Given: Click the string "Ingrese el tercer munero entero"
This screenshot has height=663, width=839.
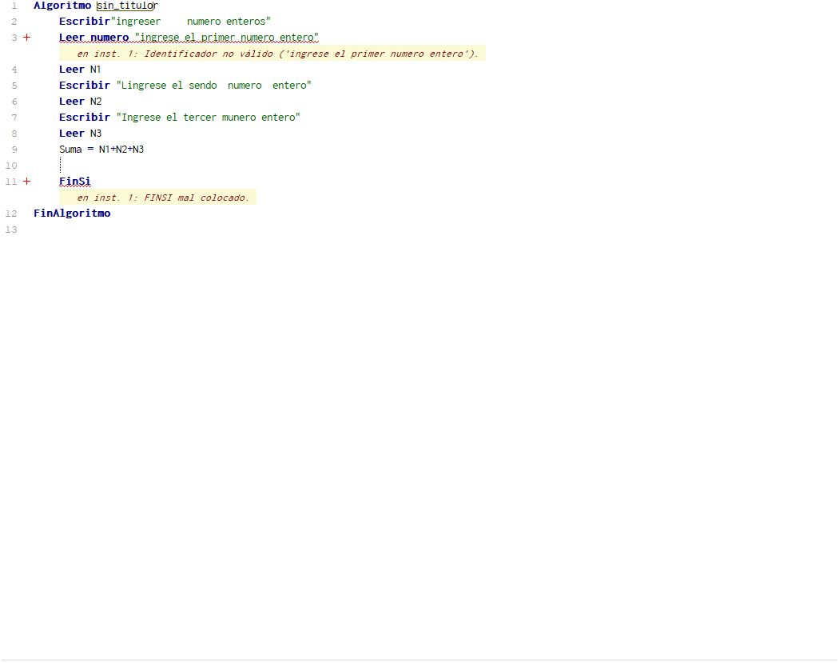Looking at the screenshot, I should [x=208, y=118].
